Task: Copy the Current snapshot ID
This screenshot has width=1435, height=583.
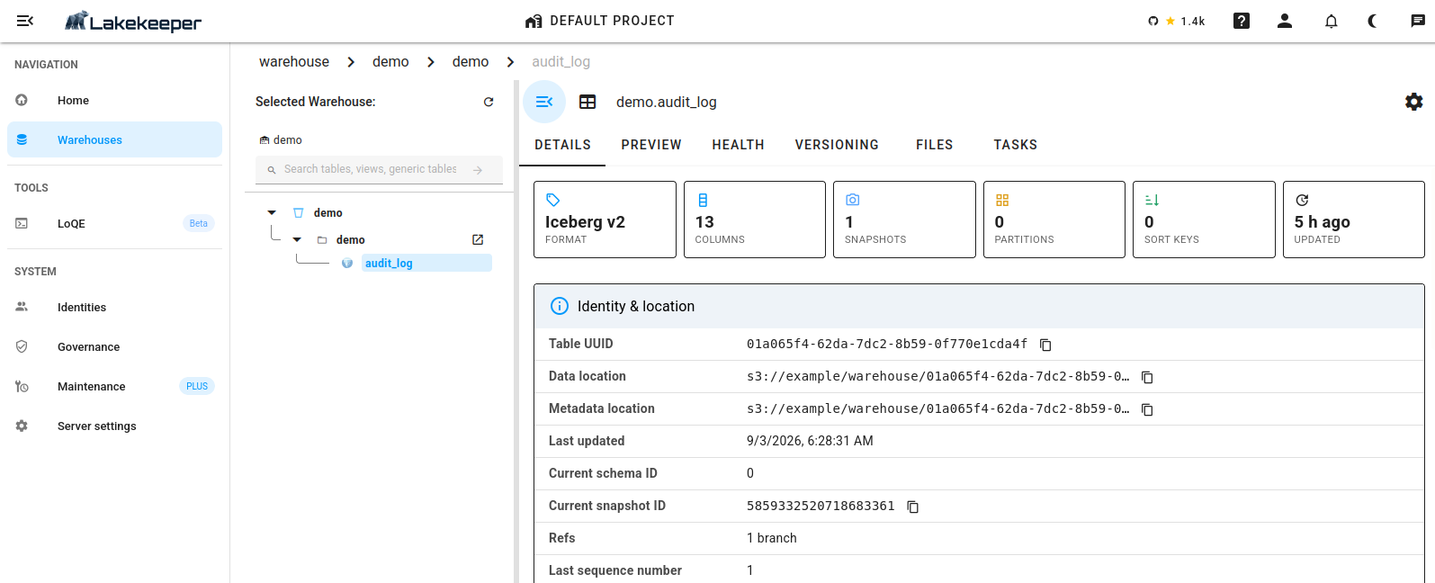Action: 912,507
